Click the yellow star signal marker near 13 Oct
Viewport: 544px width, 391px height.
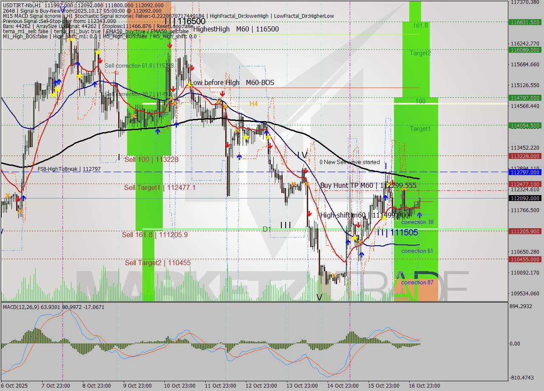coord(267,136)
